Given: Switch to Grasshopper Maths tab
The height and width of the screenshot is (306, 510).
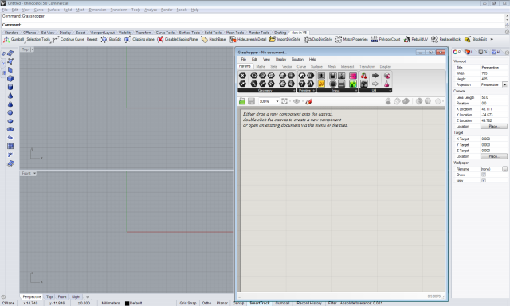Looking at the screenshot, I should click(x=261, y=66).
